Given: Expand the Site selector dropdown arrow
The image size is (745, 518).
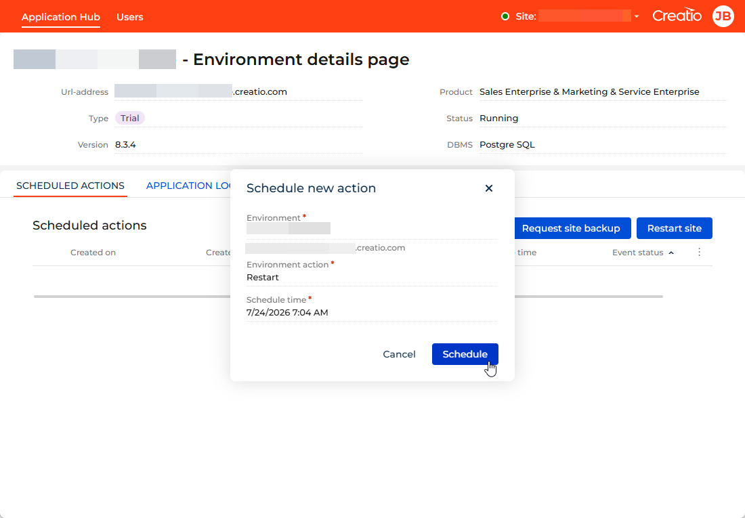Looking at the screenshot, I should pos(637,17).
